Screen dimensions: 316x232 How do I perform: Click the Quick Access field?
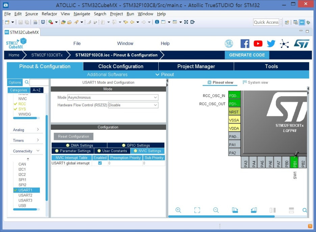pyautogui.click(x=266, y=22)
